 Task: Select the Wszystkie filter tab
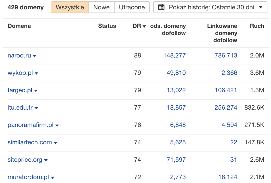click(x=70, y=7)
